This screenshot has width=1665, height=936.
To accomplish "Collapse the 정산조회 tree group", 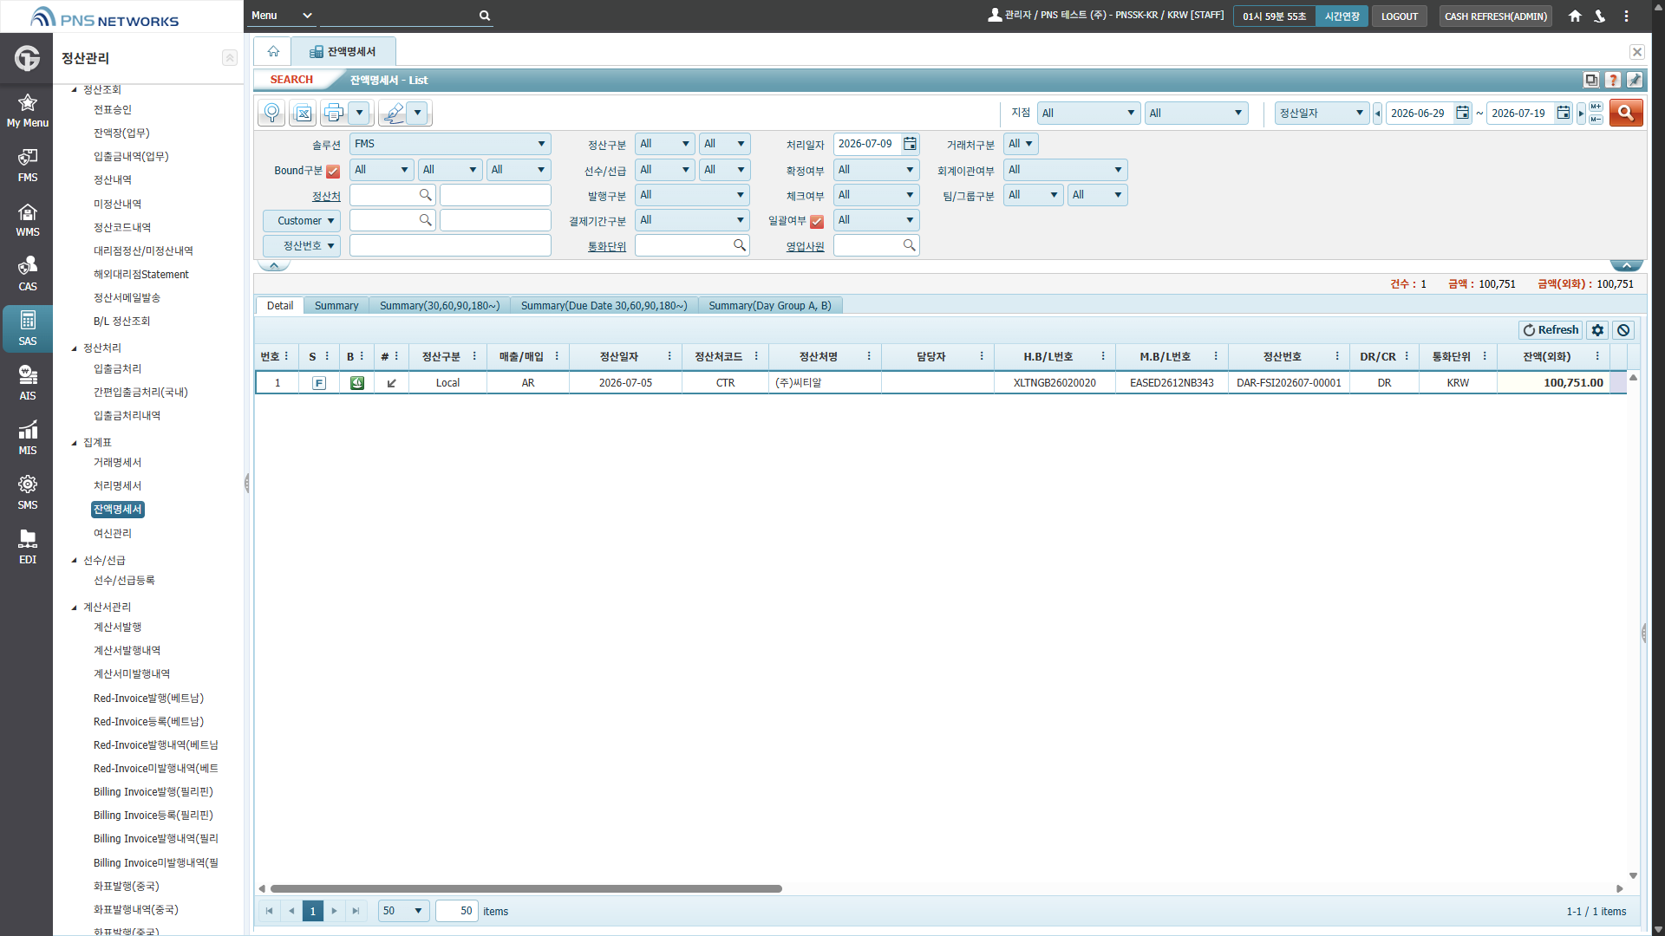I will (x=75, y=90).
